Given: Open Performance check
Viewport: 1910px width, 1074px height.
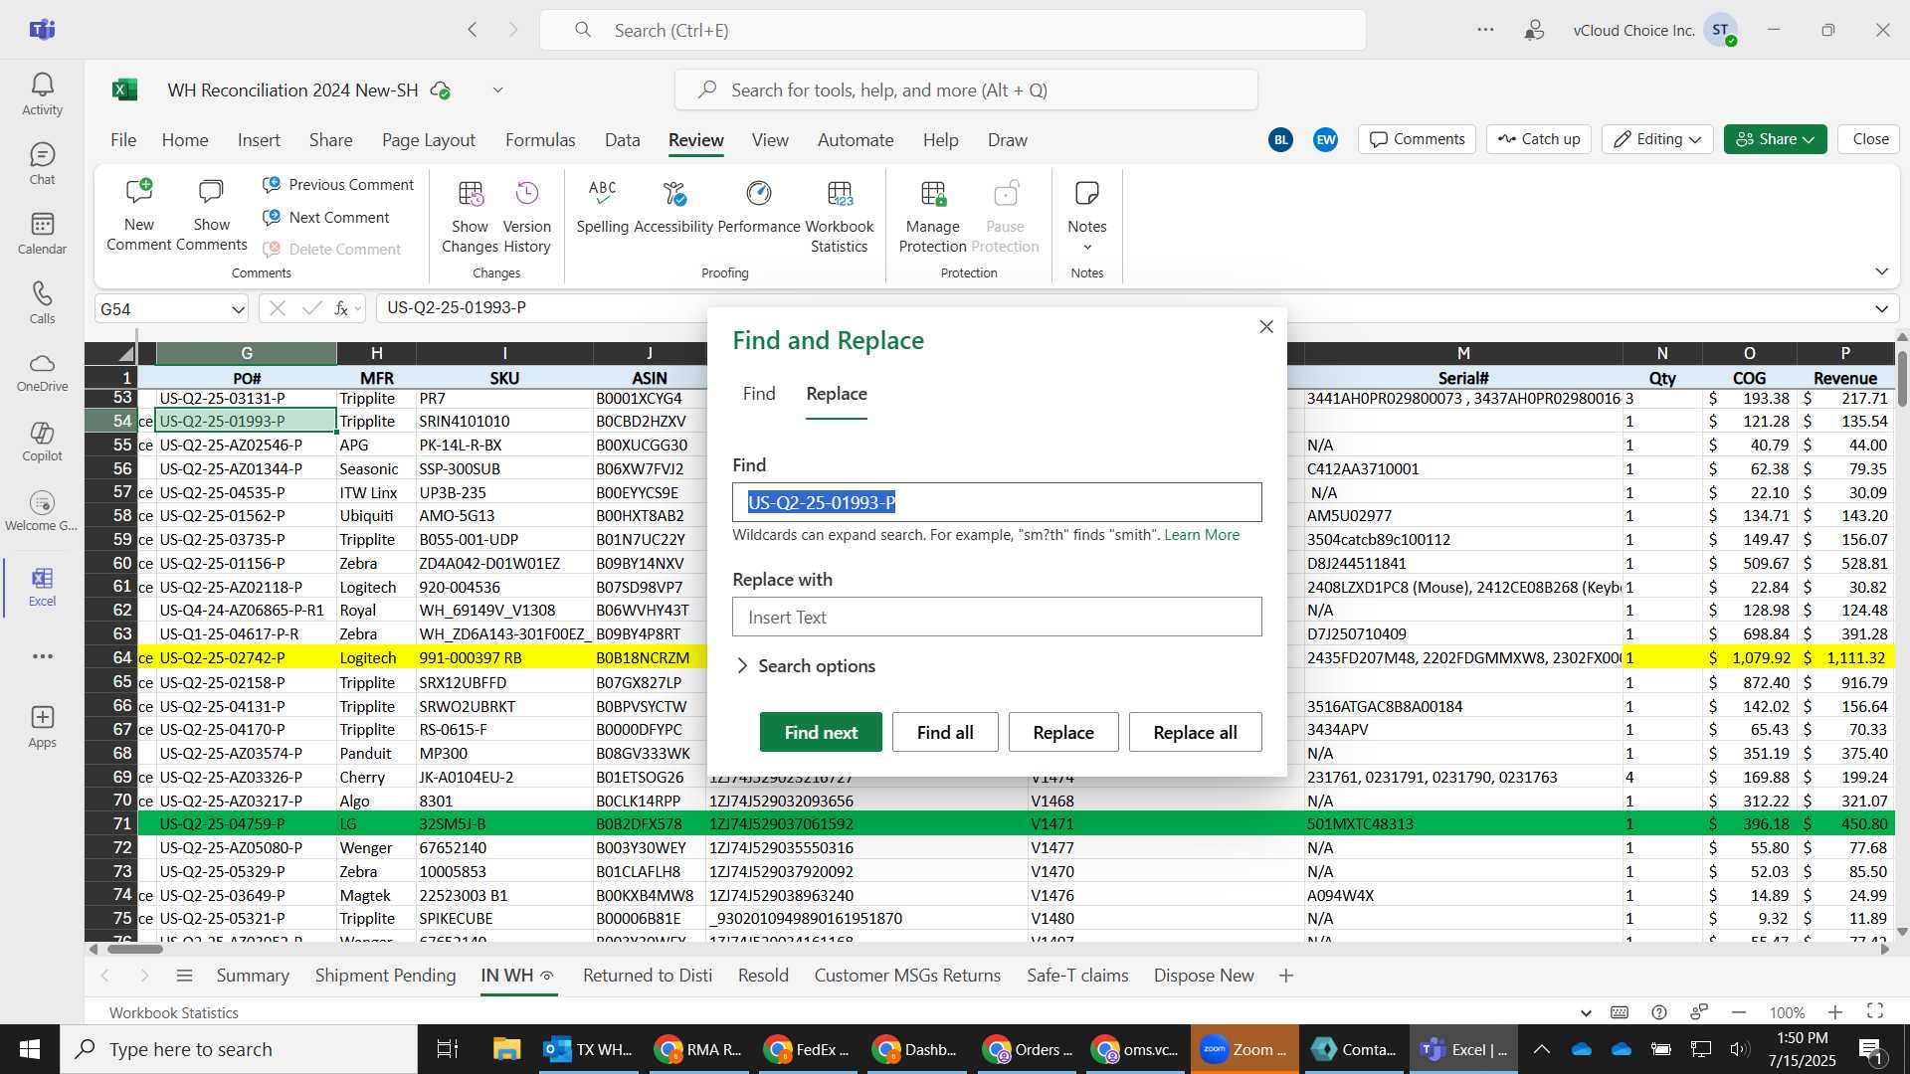Looking at the screenshot, I should pyautogui.click(x=758, y=206).
